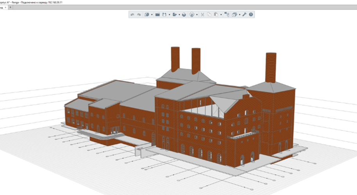The image size is (357, 195).
Task: Add a new tab with plus button
Action: tap(11, 7)
